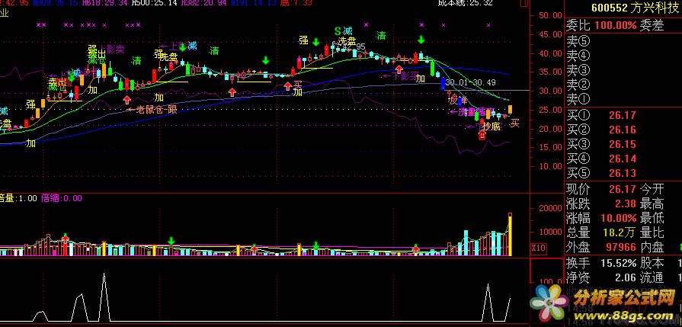The width and height of the screenshot is (682, 327).
Task: Click the 委差 label
Action: point(652,26)
